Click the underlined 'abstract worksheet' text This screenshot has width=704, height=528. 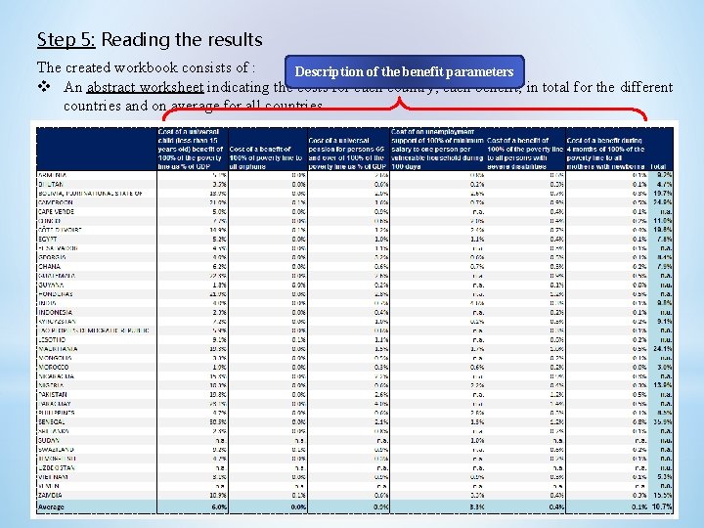(x=145, y=87)
